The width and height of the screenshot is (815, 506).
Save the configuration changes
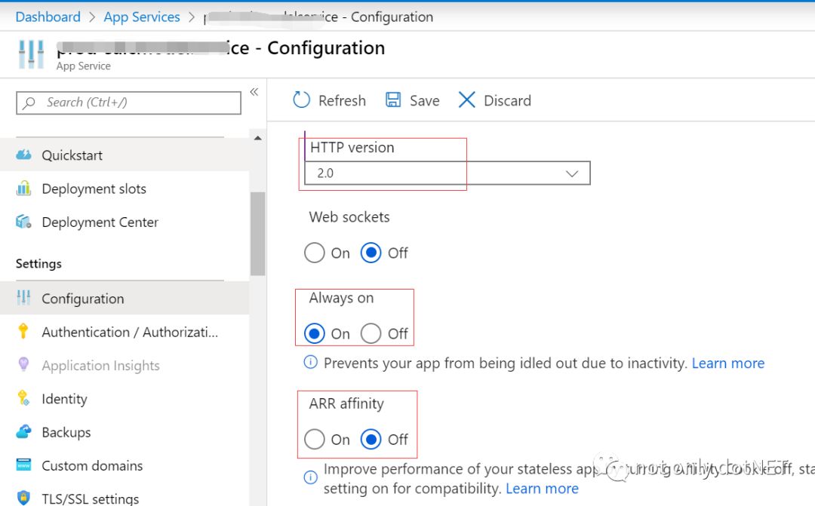[413, 100]
